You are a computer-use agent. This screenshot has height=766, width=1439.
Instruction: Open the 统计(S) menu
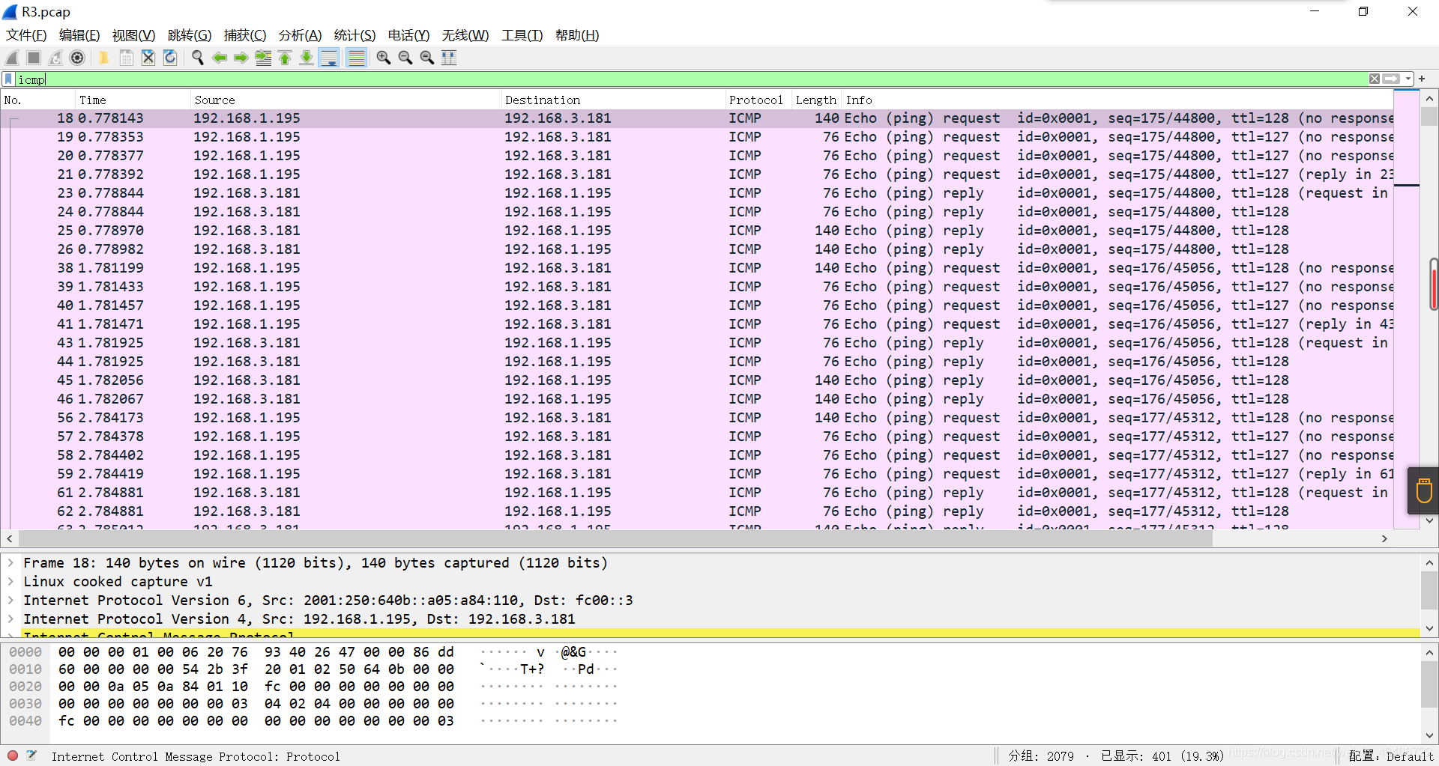click(x=354, y=35)
